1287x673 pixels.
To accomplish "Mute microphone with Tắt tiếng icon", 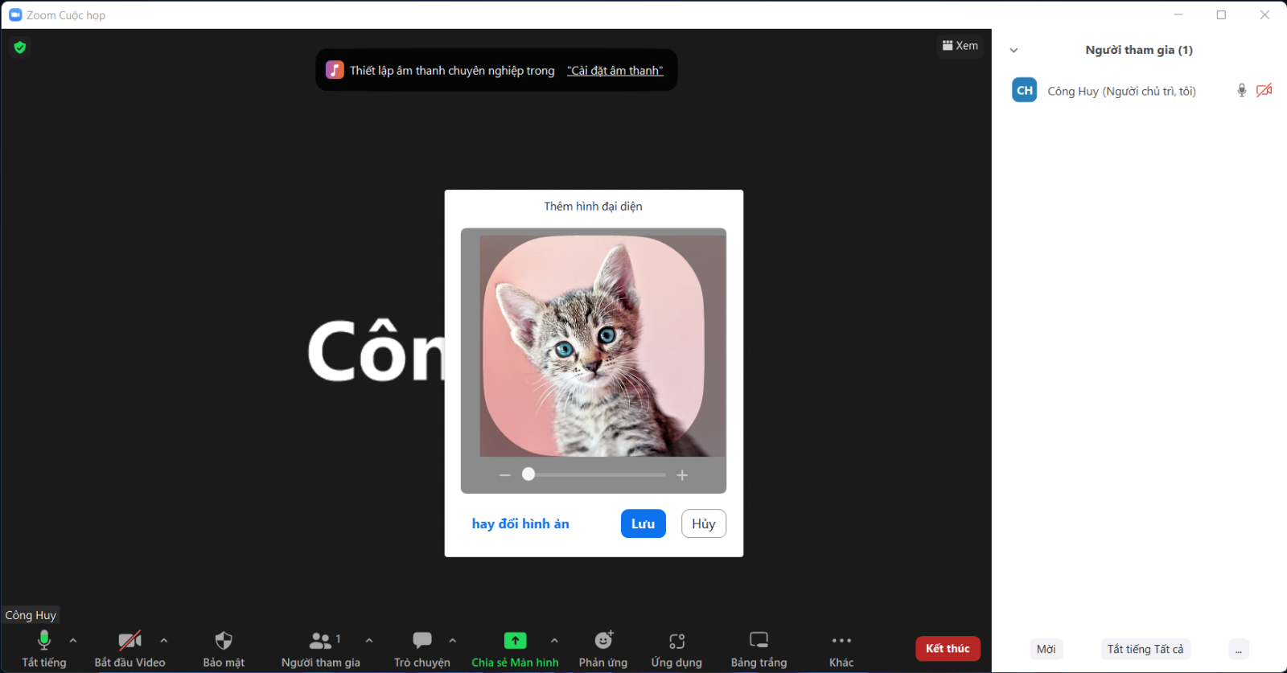I will 44,641.
